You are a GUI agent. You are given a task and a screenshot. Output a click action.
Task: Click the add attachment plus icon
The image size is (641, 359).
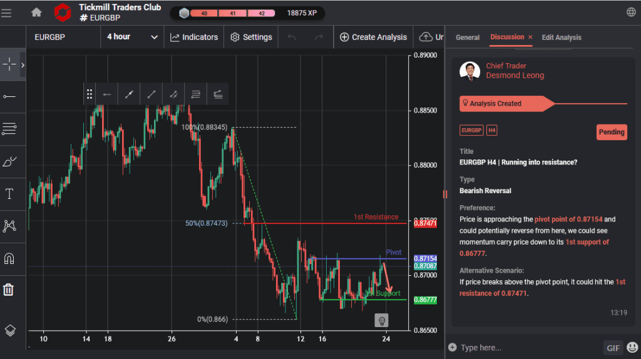(x=452, y=348)
